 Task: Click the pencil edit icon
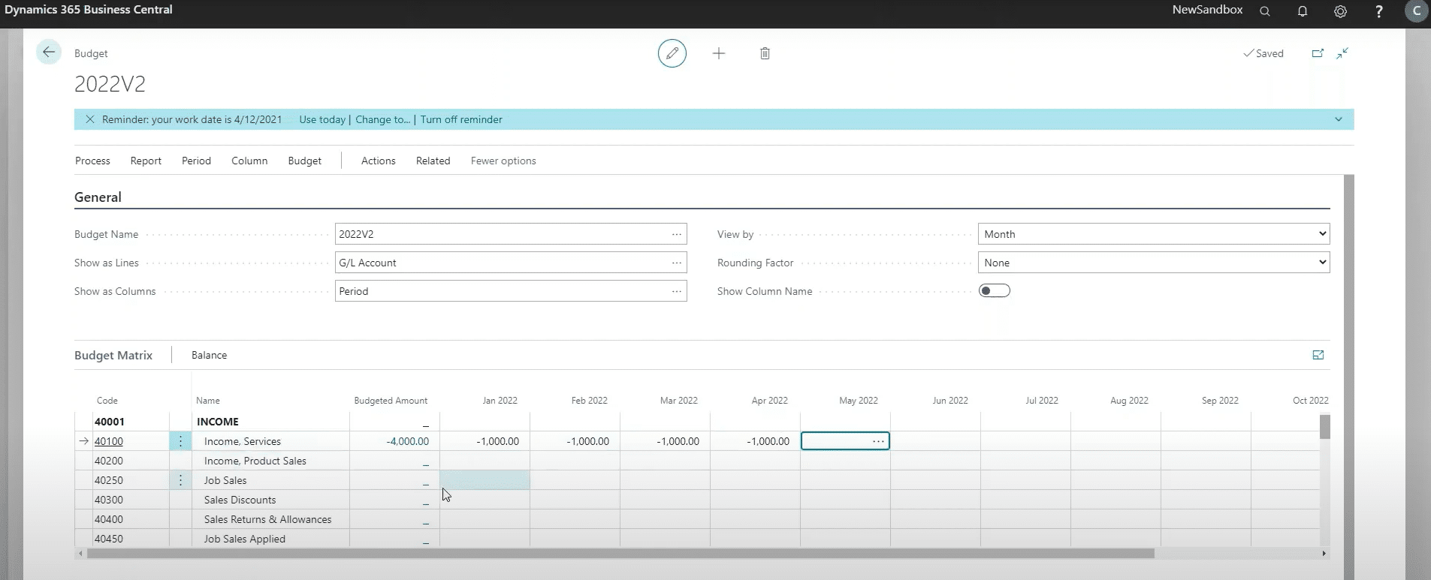[x=672, y=53]
